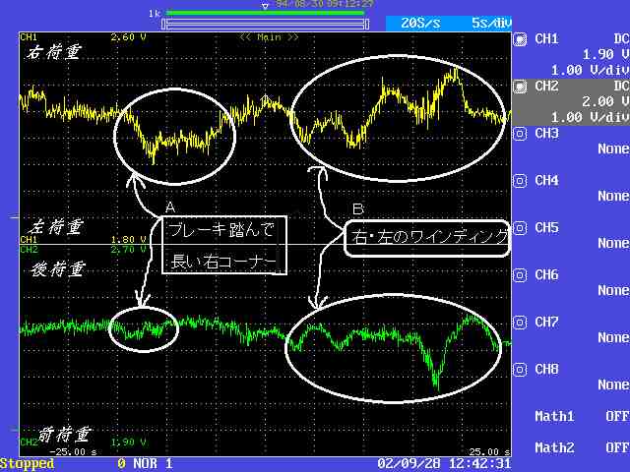Click the -25.00 s time axis label
The width and height of the screenshot is (630, 472).
pos(73,452)
